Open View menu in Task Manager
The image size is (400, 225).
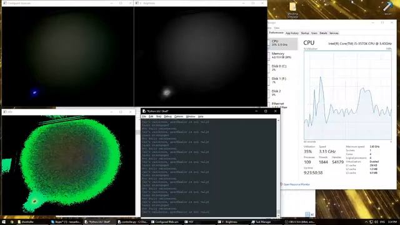(x=277, y=27)
